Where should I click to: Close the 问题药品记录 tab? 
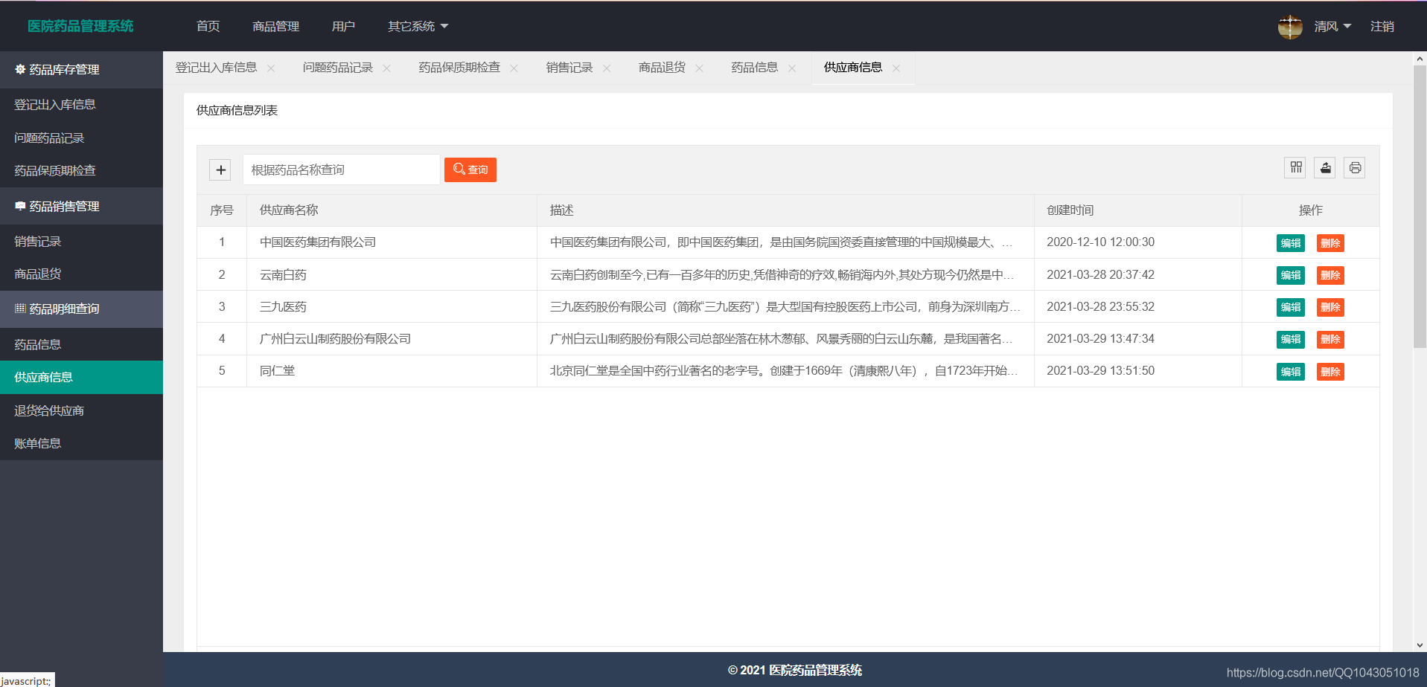click(x=387, y=68)
